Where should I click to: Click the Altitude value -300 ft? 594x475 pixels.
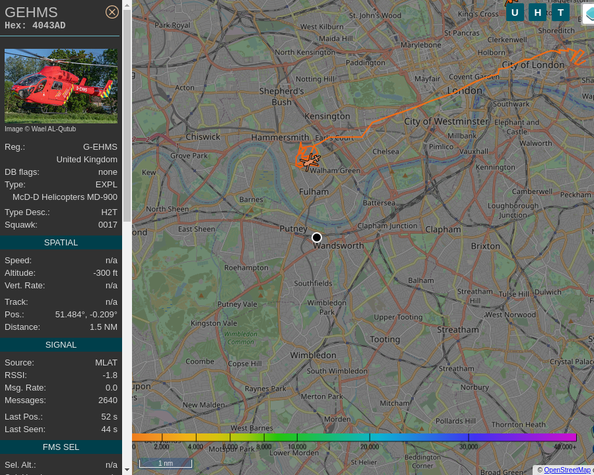point(106,272)
